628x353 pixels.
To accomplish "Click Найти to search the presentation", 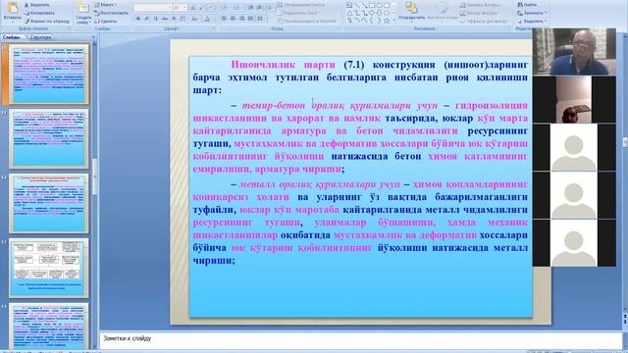I will coord(528,5).
